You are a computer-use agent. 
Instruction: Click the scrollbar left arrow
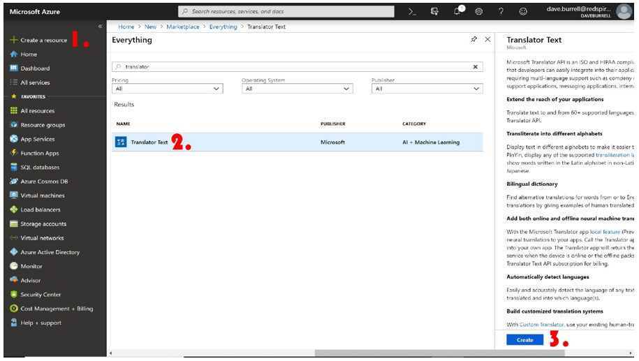[110, 353]
